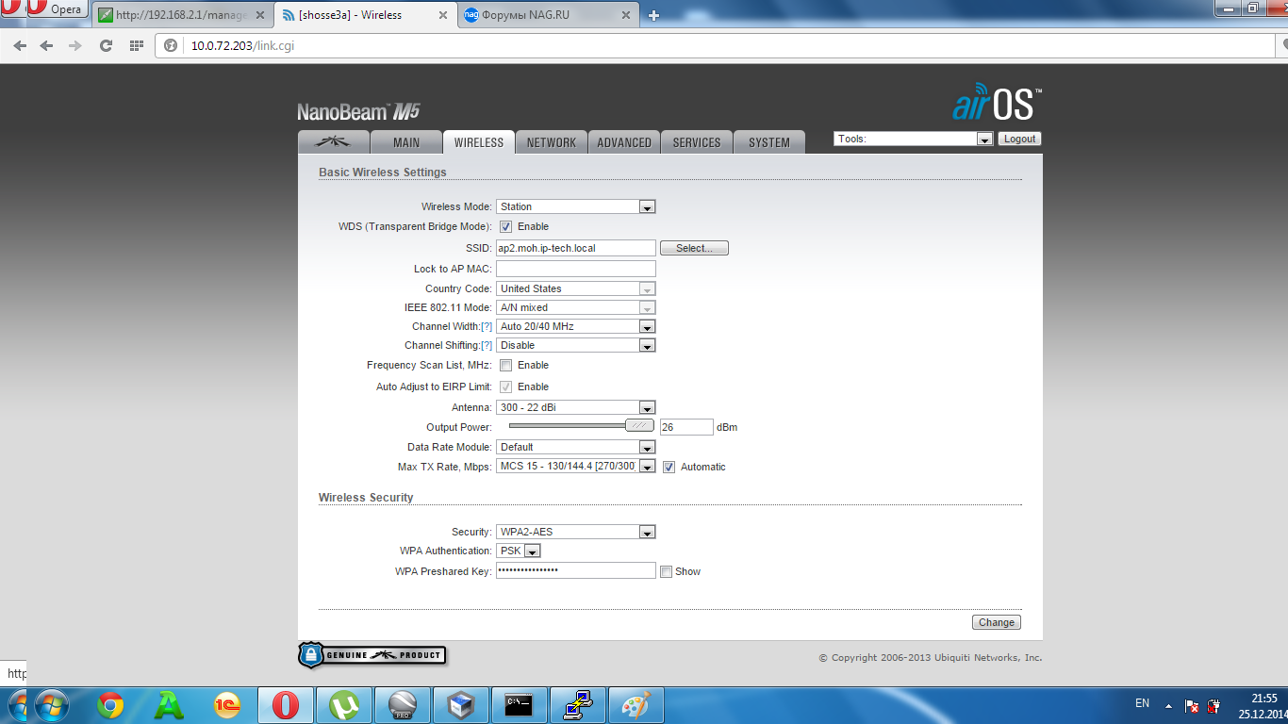This screenshot has width=1288, height=724.
Task: Open Opera Speed Dial grid icon
Action: (136, 45)
